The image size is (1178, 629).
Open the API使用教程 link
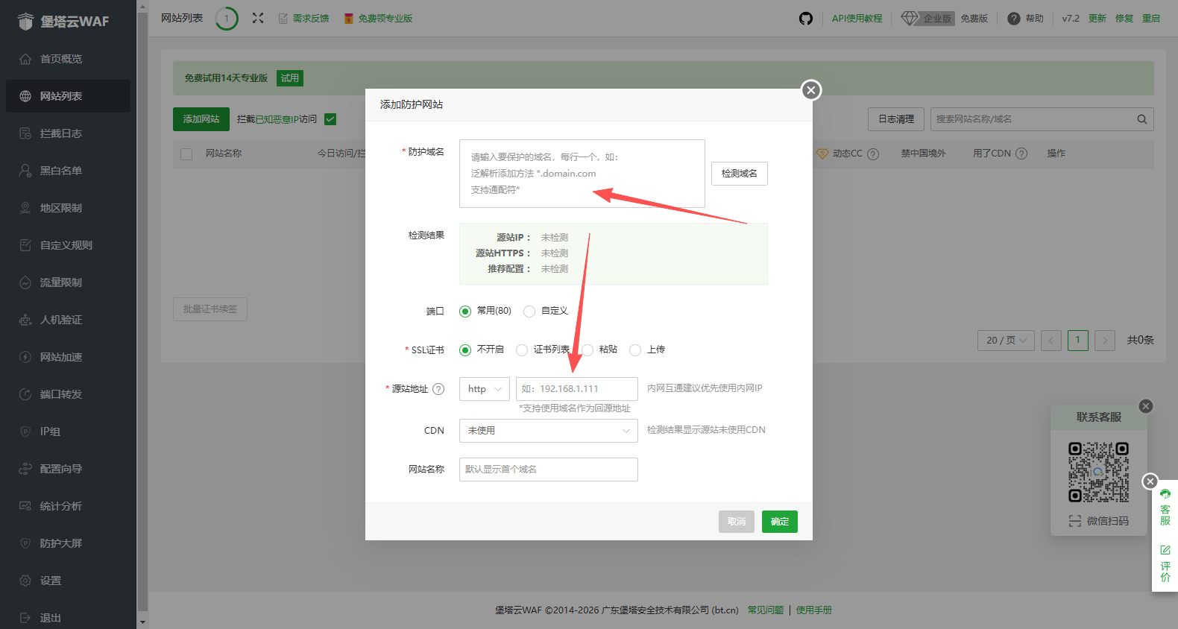pos(857,19)
